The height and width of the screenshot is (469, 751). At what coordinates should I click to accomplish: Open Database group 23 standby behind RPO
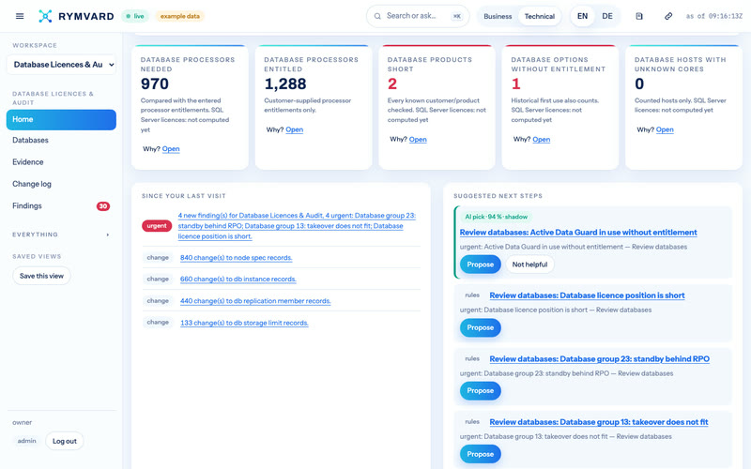pyautogui.click(x=599, y=359)
